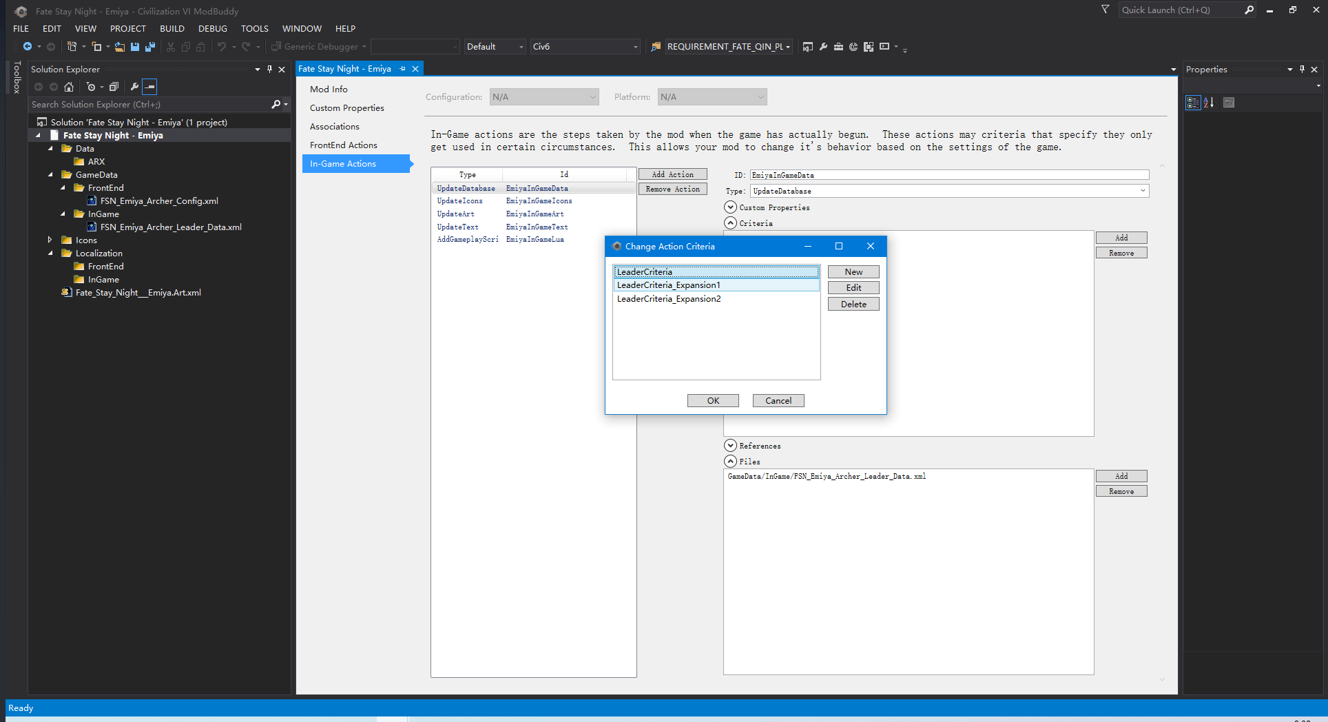Select FSN_Emiya_Archer_Config.xml in tree
Image resolution: width=1328 pixels, height=722 pixels.
click(159, 201)
